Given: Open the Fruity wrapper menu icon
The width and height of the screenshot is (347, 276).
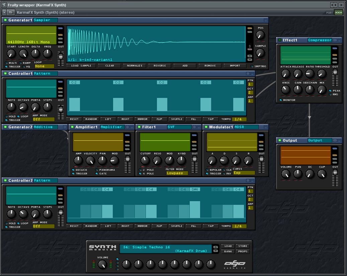Looking at the screenshot, I should 4,5.
